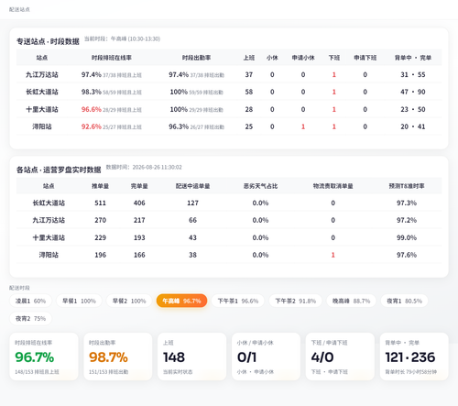Switch to 下午茶2 91.8% slot
458x406 pixels.
295,301
